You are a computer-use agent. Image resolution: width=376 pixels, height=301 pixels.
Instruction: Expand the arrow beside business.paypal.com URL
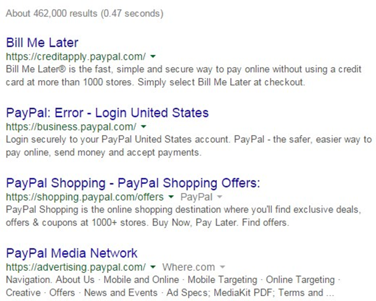tap(143, 127)
